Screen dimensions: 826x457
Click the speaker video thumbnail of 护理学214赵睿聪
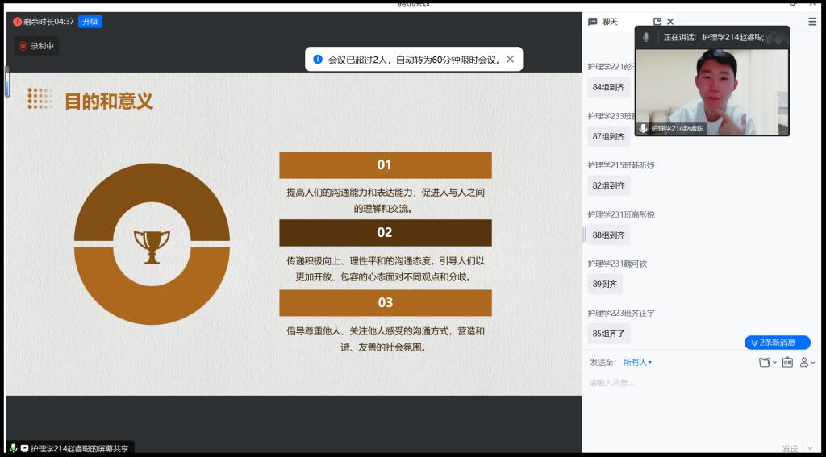711,89
